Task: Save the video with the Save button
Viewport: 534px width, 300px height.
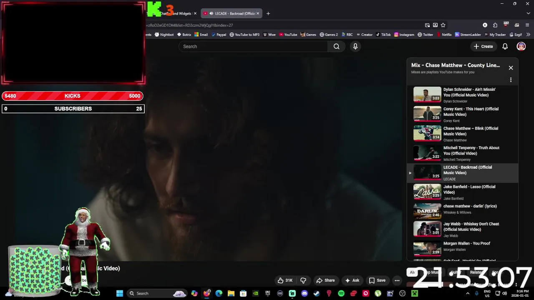Action: [377, 280]
